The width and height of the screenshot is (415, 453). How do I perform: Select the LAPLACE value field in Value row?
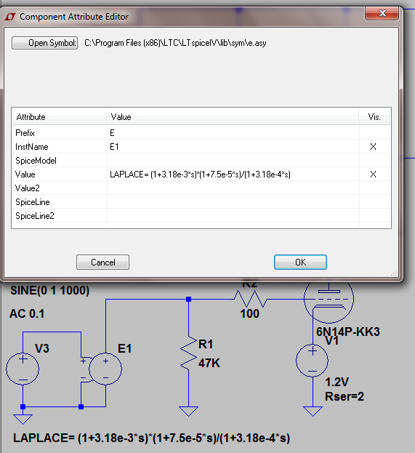(233, 175)
